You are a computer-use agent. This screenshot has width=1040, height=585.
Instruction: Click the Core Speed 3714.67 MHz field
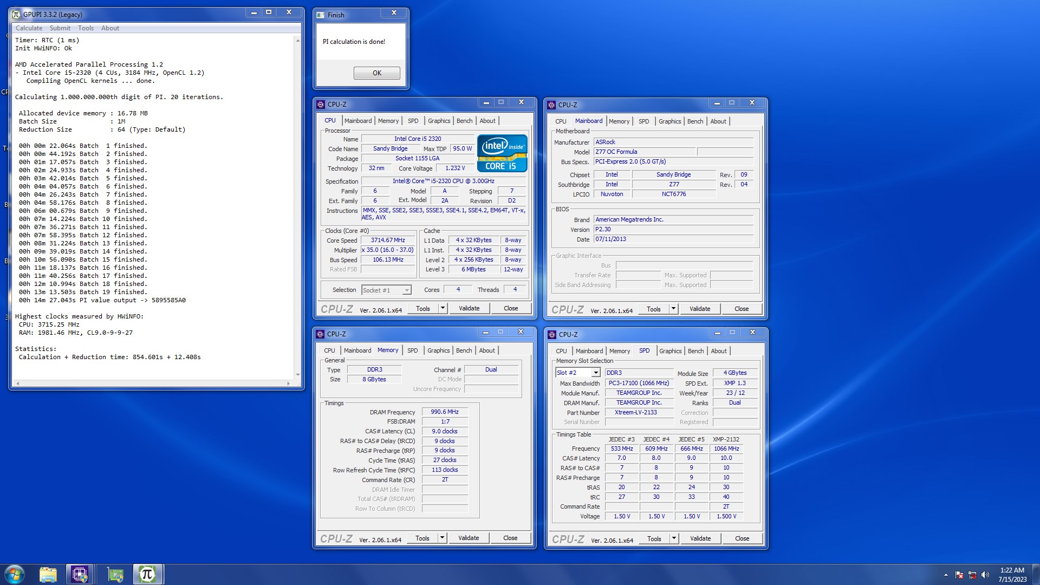click(x=388, y=240)
